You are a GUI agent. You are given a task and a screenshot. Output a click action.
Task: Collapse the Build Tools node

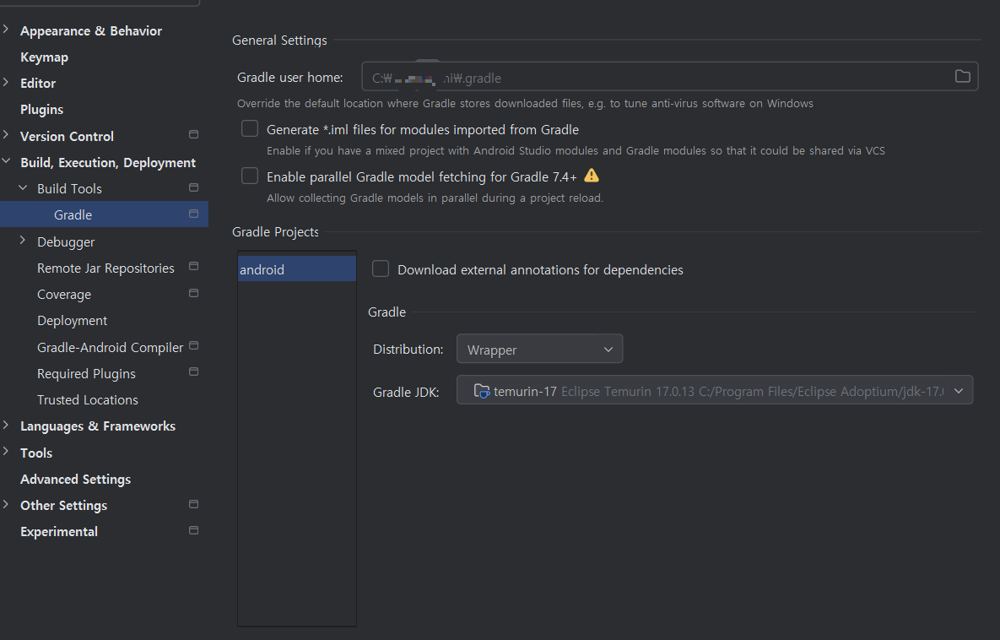click(23, 187)
